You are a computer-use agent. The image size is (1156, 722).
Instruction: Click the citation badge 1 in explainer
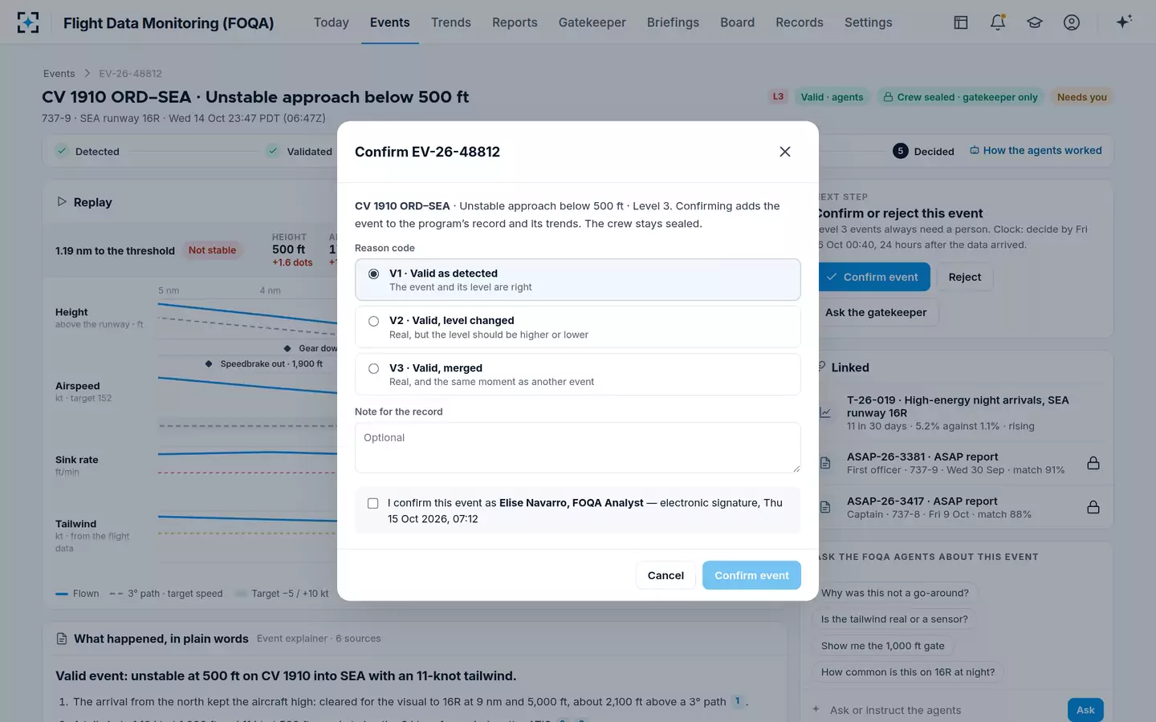[738, 701]
